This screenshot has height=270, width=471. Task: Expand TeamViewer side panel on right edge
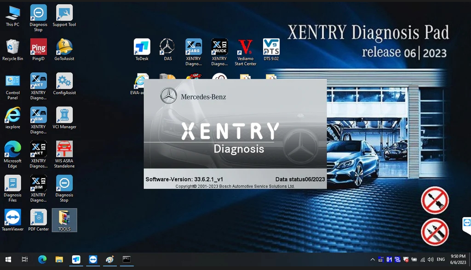pyautogui.click(x=466, y=225)
